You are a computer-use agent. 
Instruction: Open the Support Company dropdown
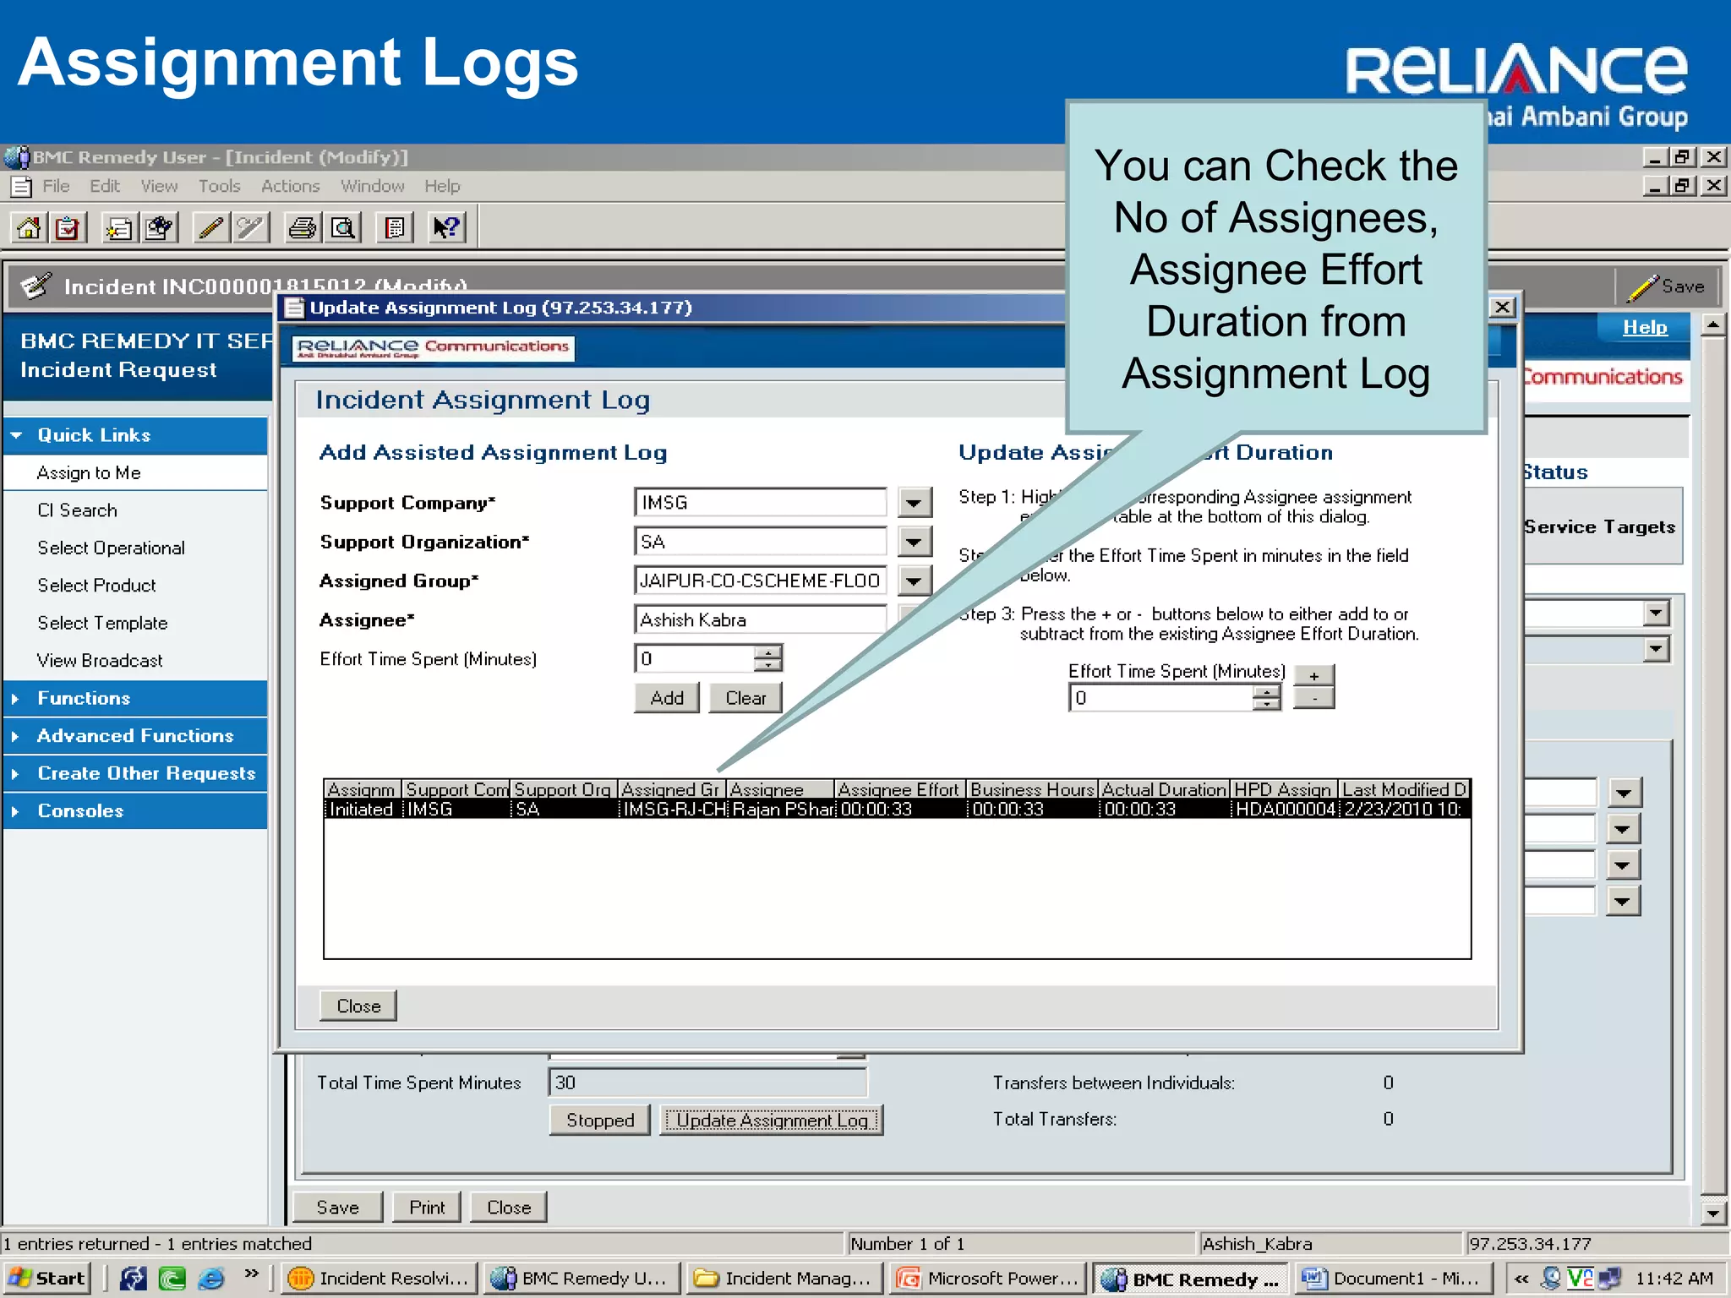[x=915, y=503]
